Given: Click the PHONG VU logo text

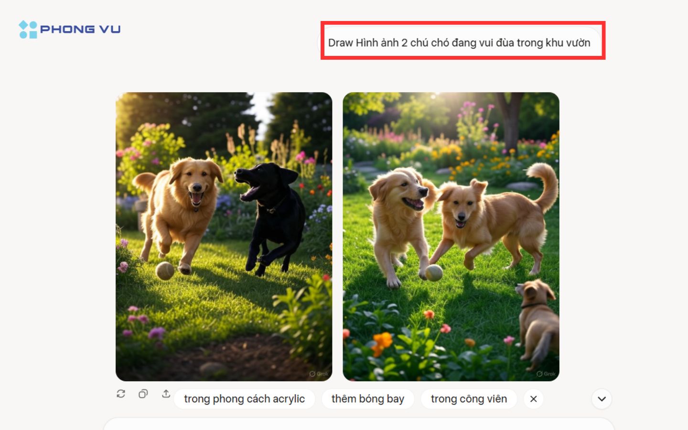Looking at the screenshot, I should point(80,30).
